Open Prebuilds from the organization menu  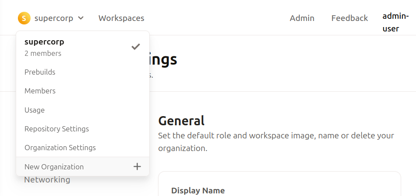coord(83,72)
